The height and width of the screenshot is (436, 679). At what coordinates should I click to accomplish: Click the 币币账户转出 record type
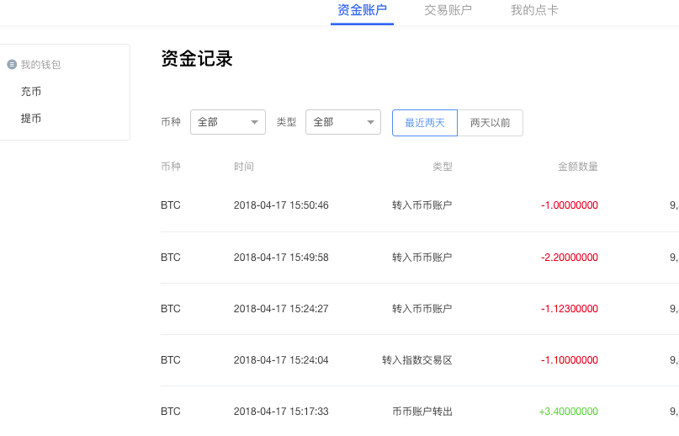[422, 412]
